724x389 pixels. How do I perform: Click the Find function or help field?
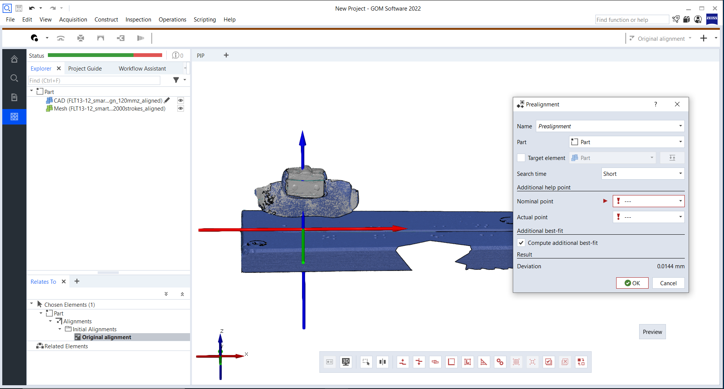[632, 20]
